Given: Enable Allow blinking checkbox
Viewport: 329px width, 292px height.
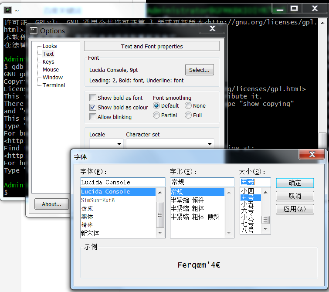Looking at the screenshot, I should coord(93,117).
